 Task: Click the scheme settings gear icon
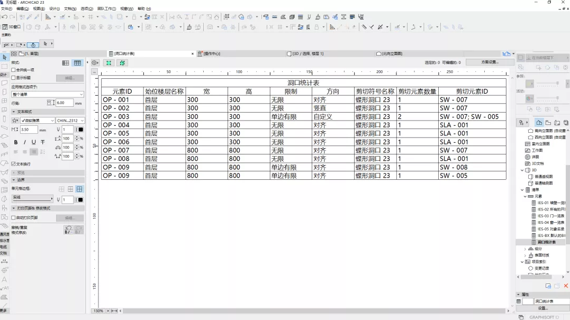pyautogui.click(x=95, y=62)
